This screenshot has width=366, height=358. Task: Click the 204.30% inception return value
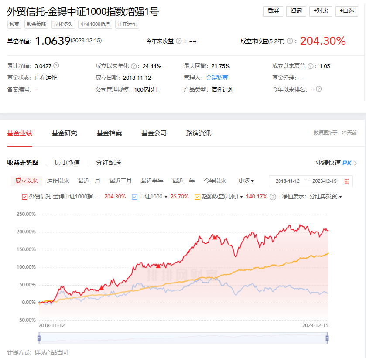point(322,41)
